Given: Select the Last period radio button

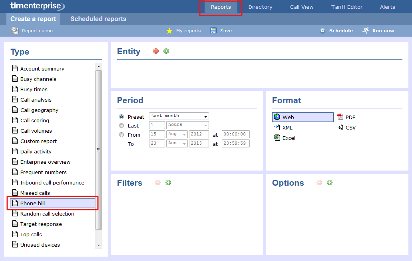Looking at the screenshot, I should (x=121, y=126).
